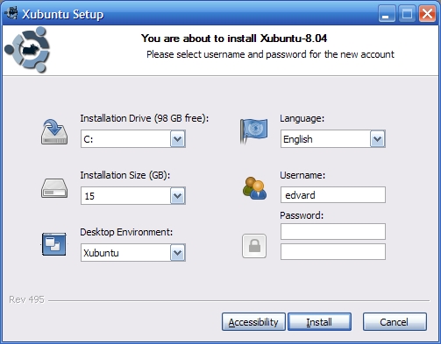The image size is (441, 344).
Task: Expand the Installation Size dropdown
Action: [x=133, y=195]
